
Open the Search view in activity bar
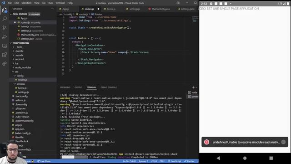(x=5, y=19)
